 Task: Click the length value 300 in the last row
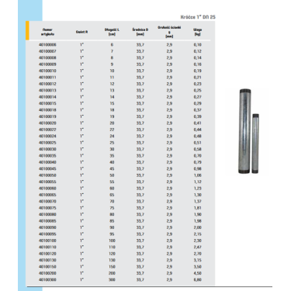tap(112, 279)
